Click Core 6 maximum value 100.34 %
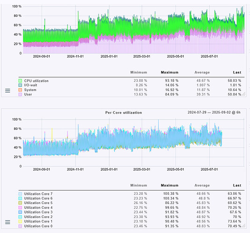Viewport: 250px width, 233px height. tap(171, 198)
